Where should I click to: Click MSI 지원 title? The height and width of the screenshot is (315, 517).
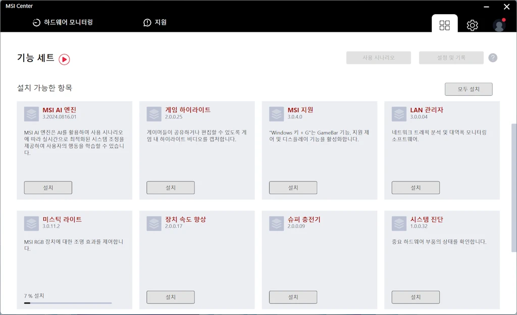300,110
